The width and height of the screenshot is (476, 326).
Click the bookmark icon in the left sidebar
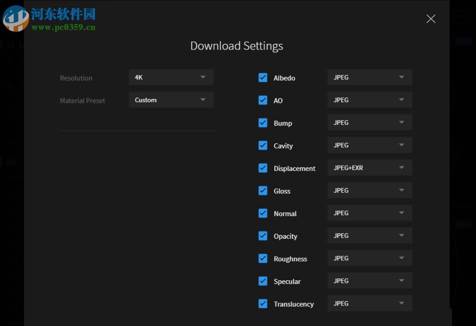coord(10,45)
